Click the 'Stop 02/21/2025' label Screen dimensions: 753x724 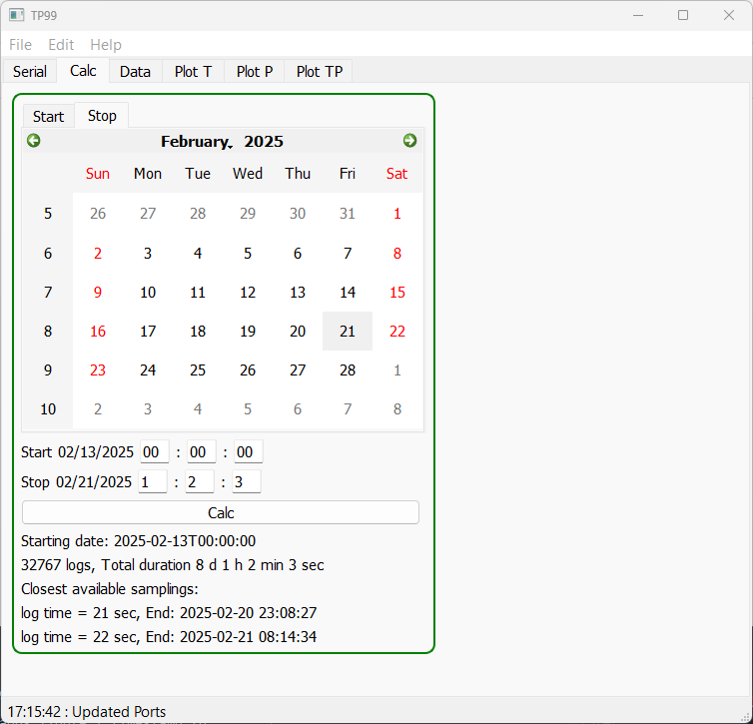(x=76, y=482)
